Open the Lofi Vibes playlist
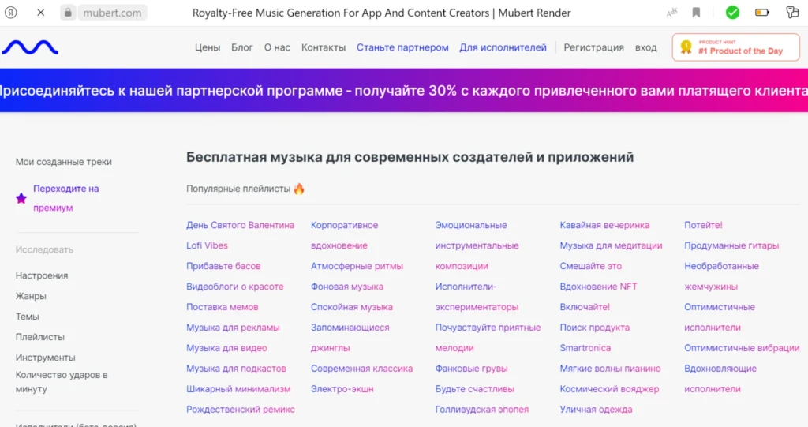The width and height of the screenshot is (808, 427). pos(208,245)
